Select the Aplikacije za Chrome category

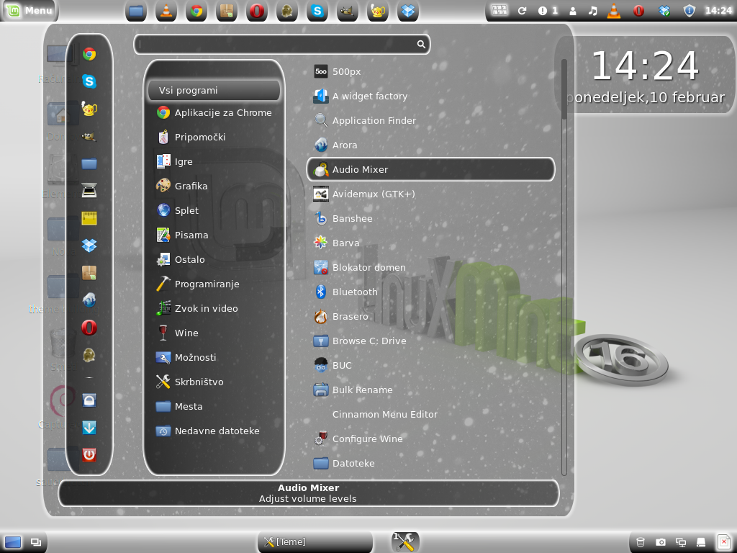click(x=214, y=112)
